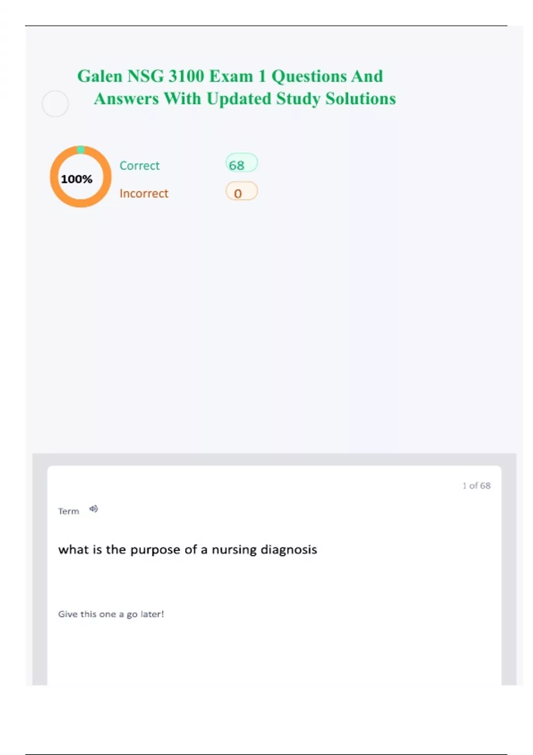Click the nursing diagnosis question text
This screenshot has width=533, height=755.
tap(187, 550)
